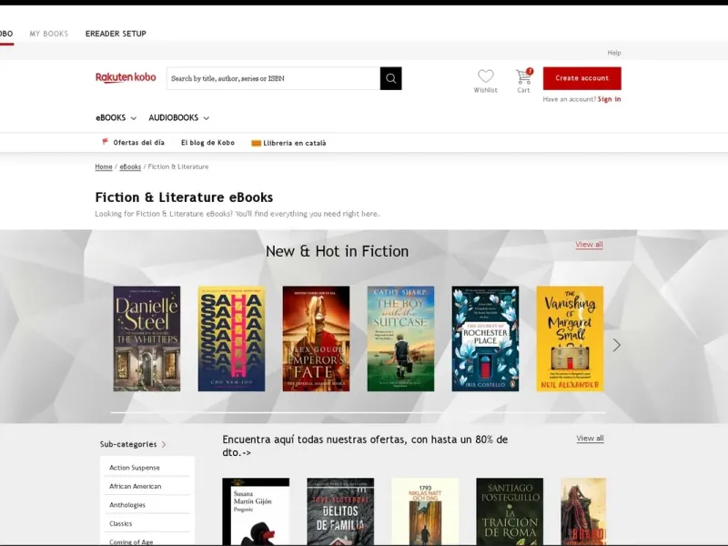Open La Traición de Roma cover
The height and width of the screenshot is (546, 728).
click(x=510, y=511)
